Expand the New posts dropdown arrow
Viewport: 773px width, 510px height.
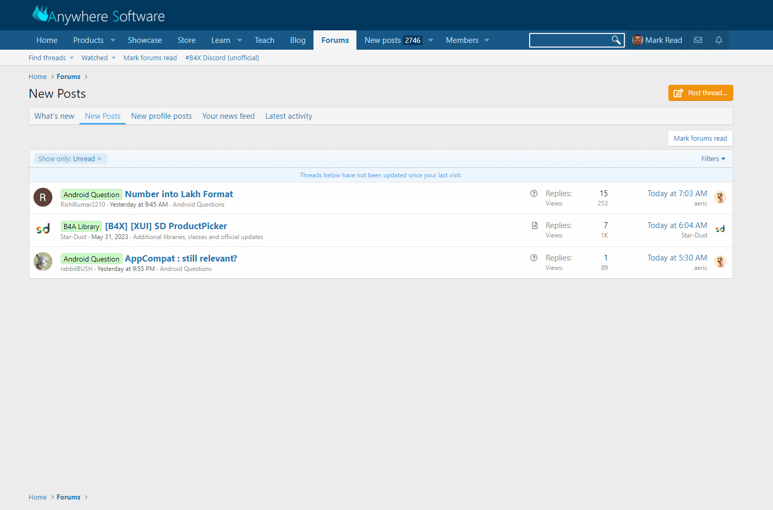431,40
